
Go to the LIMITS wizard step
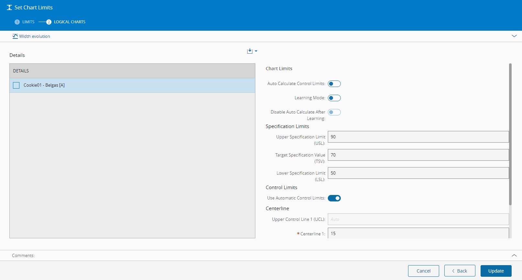[28, 22]
